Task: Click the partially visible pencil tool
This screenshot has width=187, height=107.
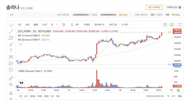Action: coord(11,98)
